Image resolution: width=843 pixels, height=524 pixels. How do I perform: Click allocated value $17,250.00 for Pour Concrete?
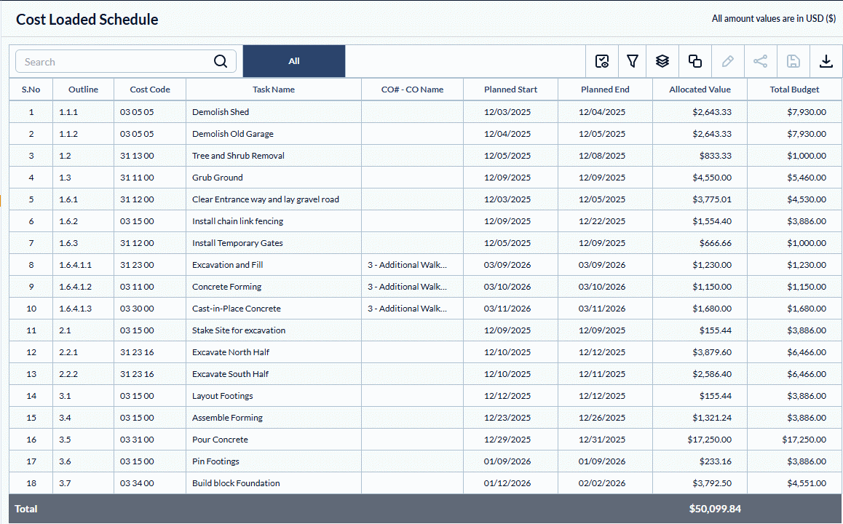pyautogui.click(x=709, y=440)
